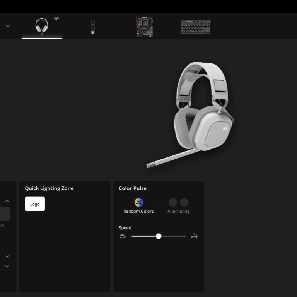Viewport: 297px width, 297px height.
Task: Select the Alternating color mode label
Action: pyautogui.click(x=178, y=211)
